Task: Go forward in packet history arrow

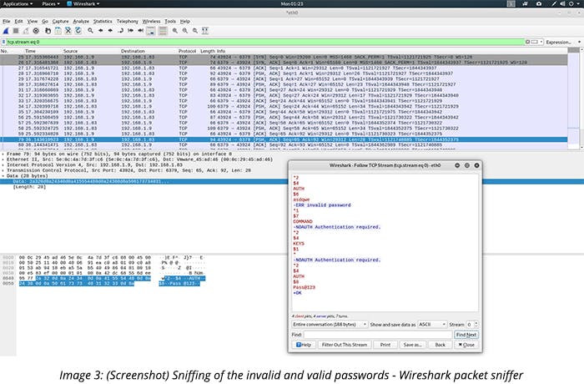Action: pos(110,31)
